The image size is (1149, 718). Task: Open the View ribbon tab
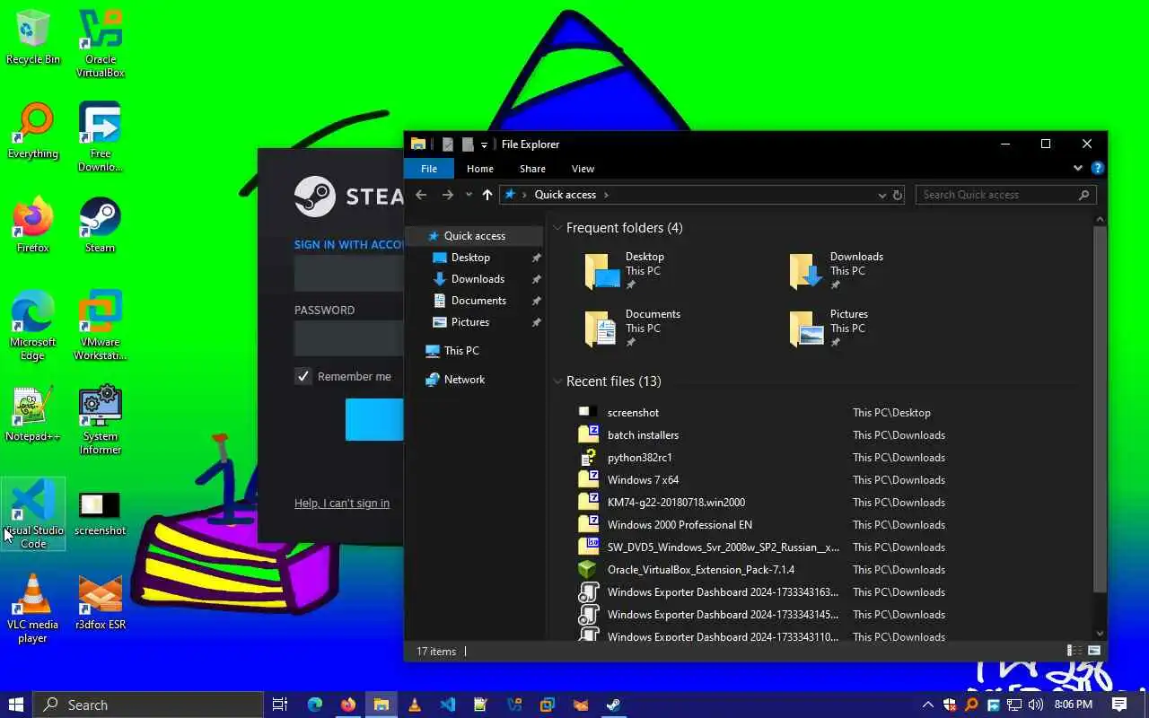pos(583,169)
